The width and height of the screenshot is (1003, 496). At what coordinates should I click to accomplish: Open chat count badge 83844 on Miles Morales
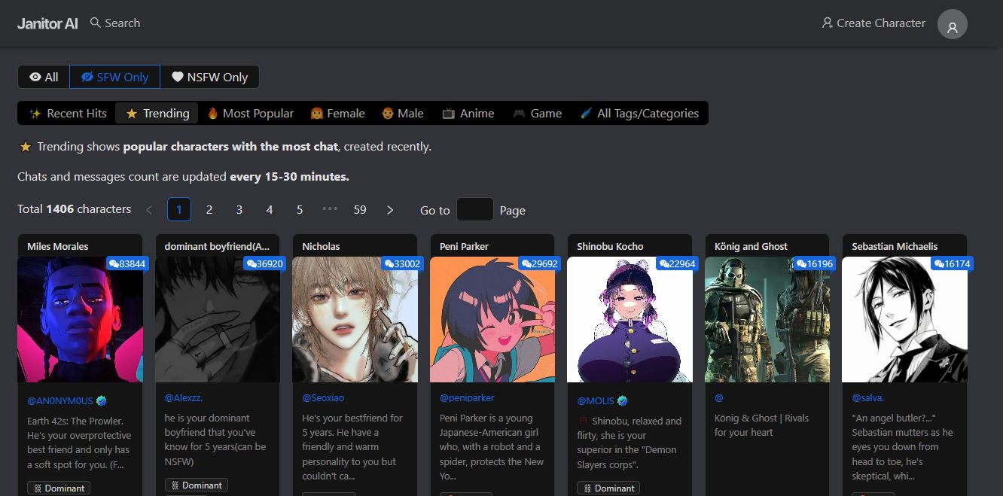127,263
